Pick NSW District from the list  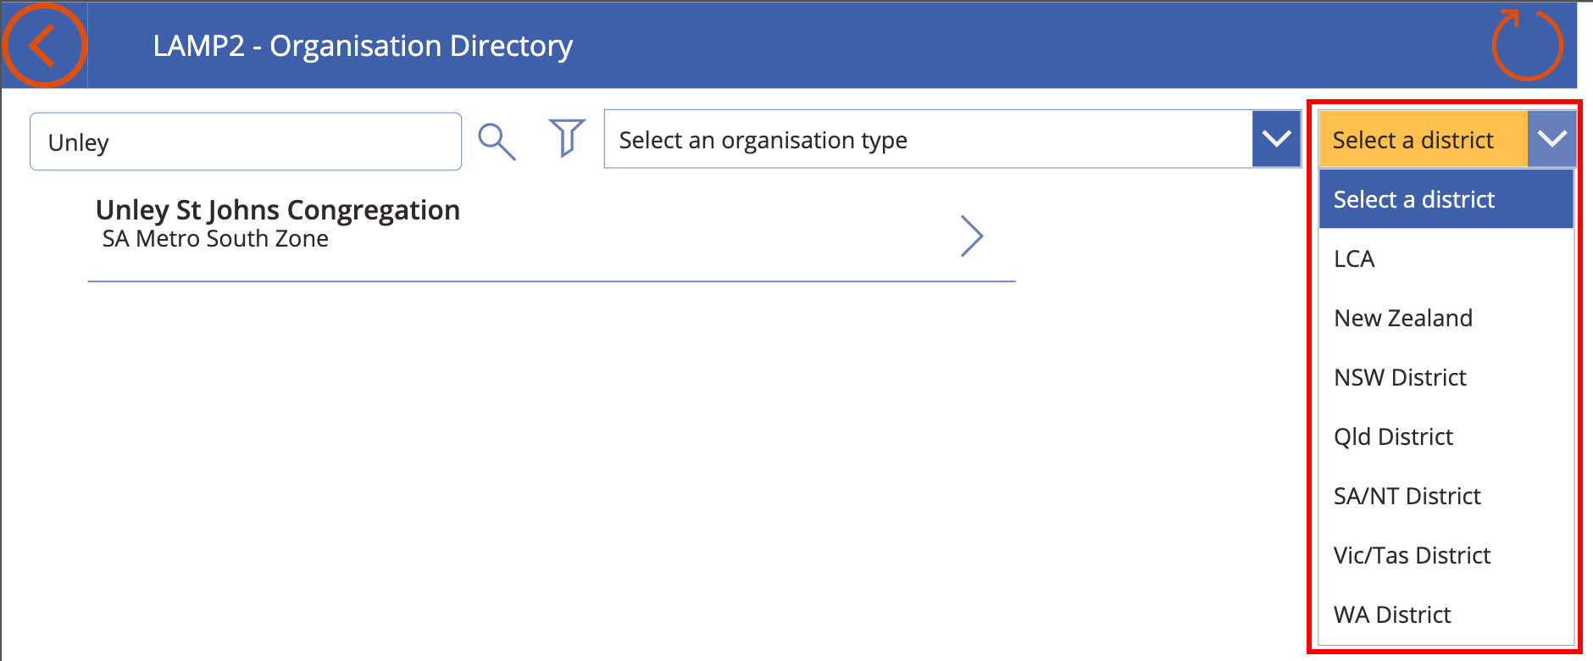tap(1446, 377)
